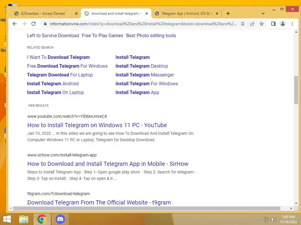Open a new tab with plus button

tap(228, 13)
